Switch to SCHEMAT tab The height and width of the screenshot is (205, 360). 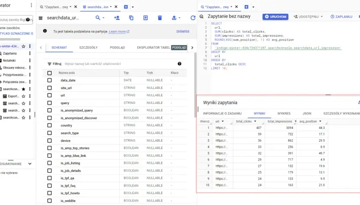pyautogui.click(x=59, y=47)
